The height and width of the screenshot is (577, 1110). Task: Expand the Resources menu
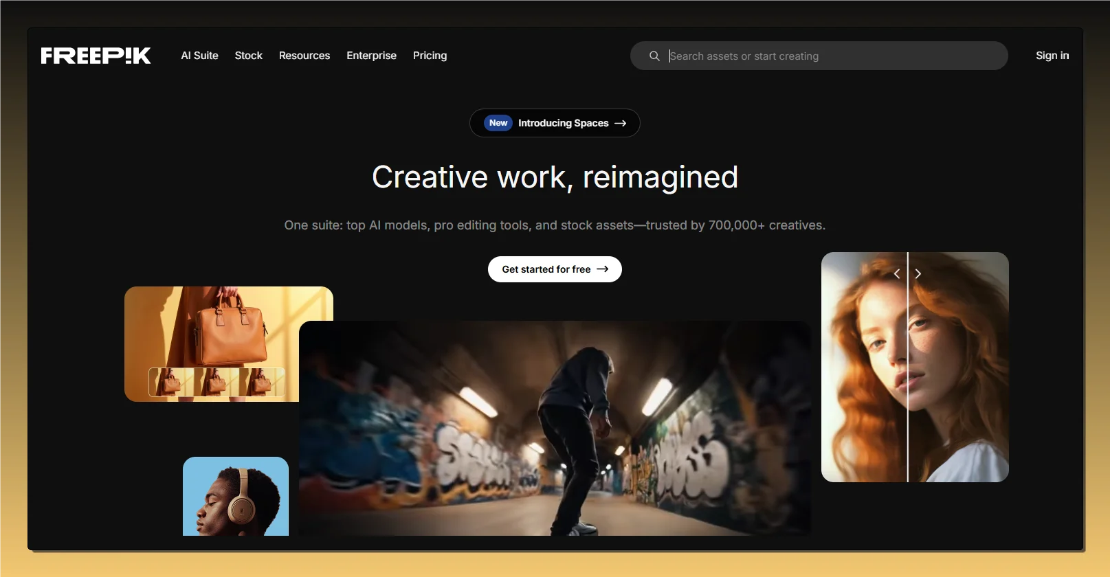[x=304, y=56]
